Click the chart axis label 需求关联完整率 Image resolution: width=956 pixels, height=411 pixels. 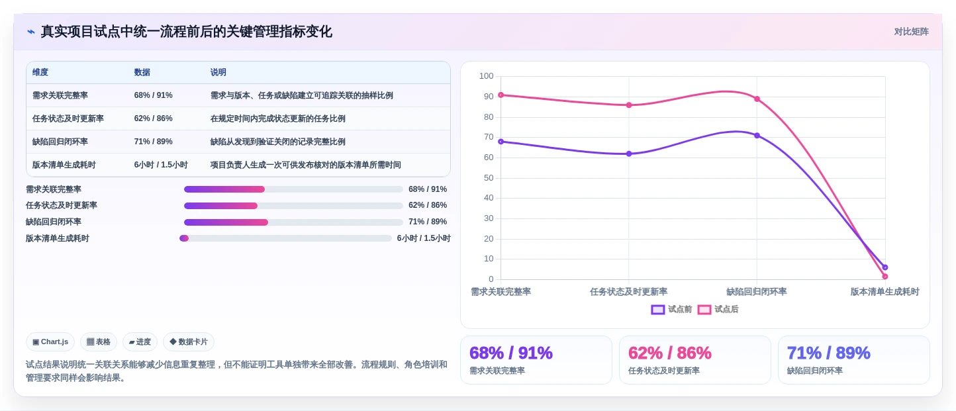tap(501, 292)
